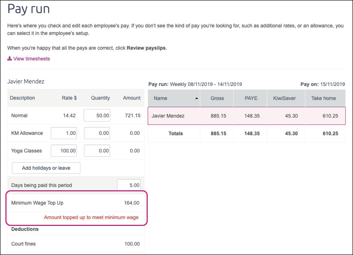Click the Yoga Classes quantity input
The image size is (353, 255).
pyautogui.click(x=97, y=151)
